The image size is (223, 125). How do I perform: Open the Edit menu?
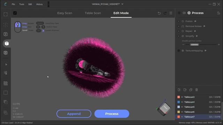pos(30,4)
